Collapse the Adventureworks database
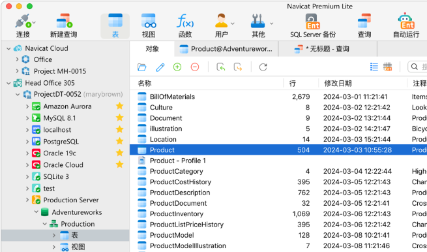The width and height of the screenshot is (427, 252). coord(37,212)
